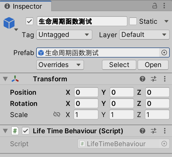Image resolution: width=172 pixels, height=157 pixels.
Task: Open the Tag dropdown showing Untagged
Action: (x=64, y=35)
